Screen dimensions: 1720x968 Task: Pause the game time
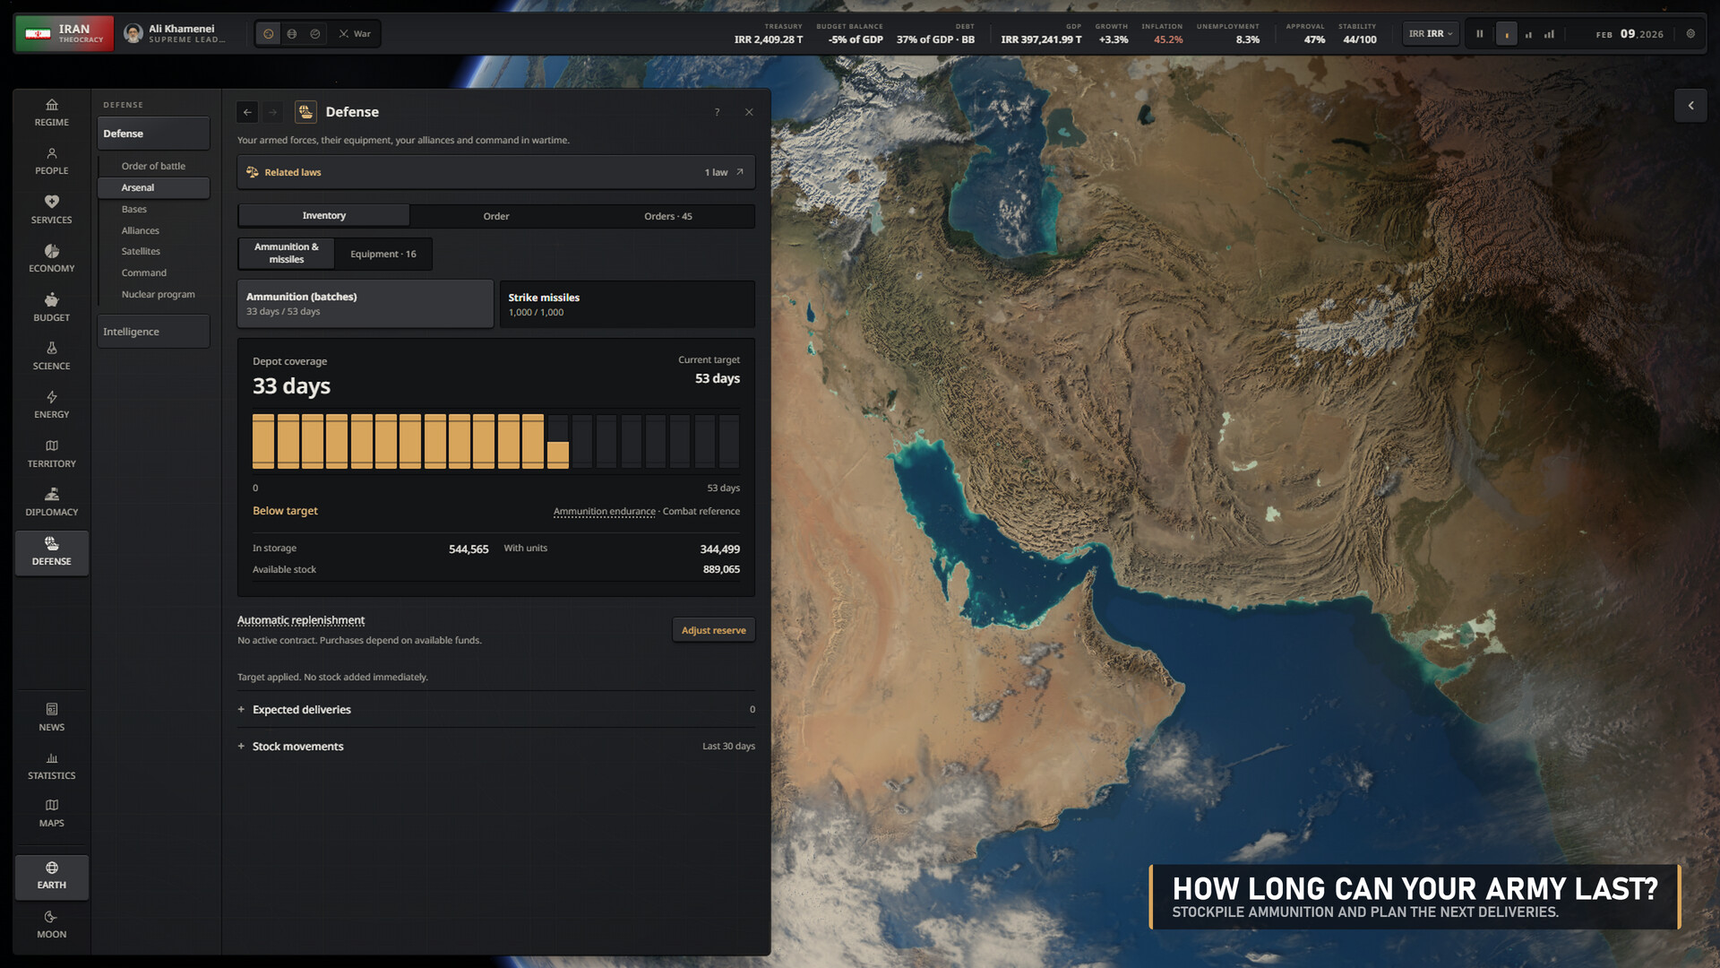pos(1480,34)
